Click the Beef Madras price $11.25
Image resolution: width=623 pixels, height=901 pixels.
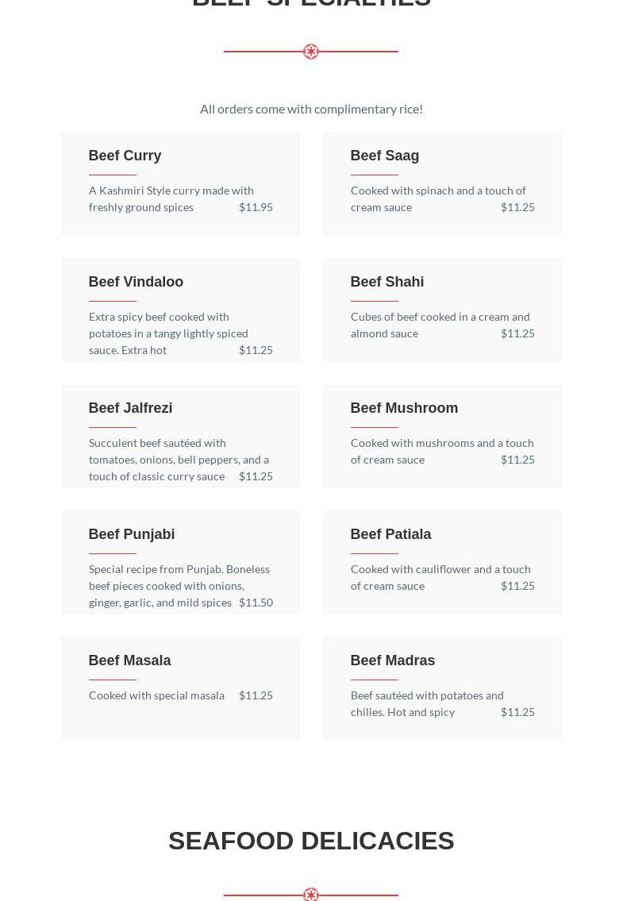pyautogui.click(x=517, y=712)
